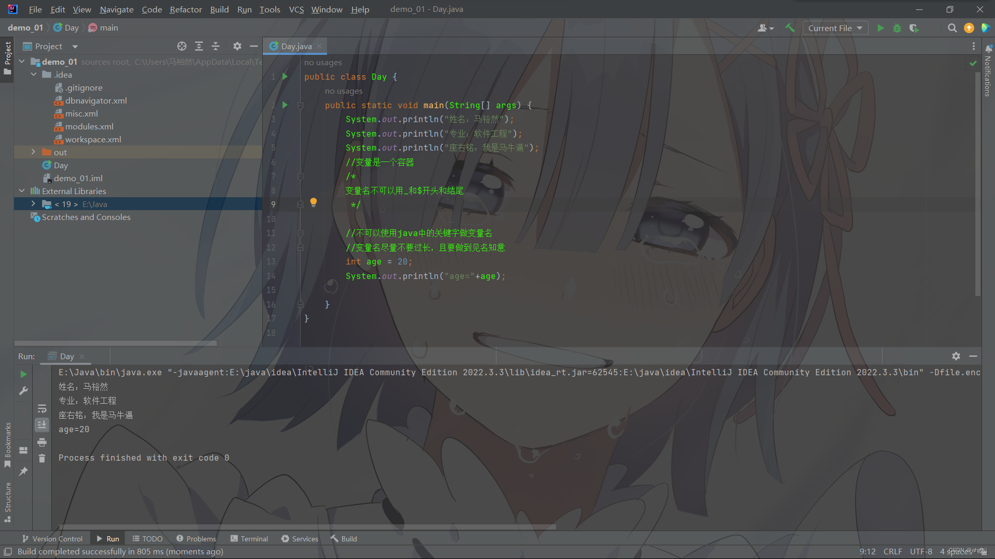Open the Problems tool window

tap(196, 538)
